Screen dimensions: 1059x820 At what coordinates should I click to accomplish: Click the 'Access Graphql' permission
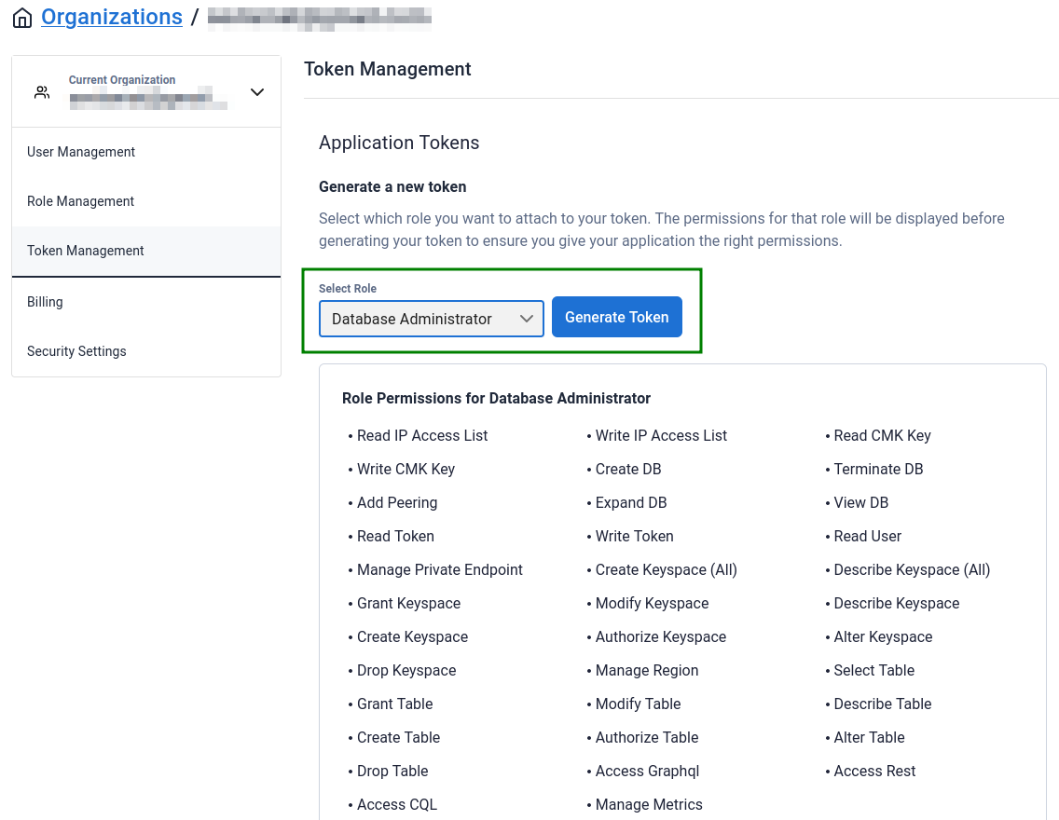[647, 772]
